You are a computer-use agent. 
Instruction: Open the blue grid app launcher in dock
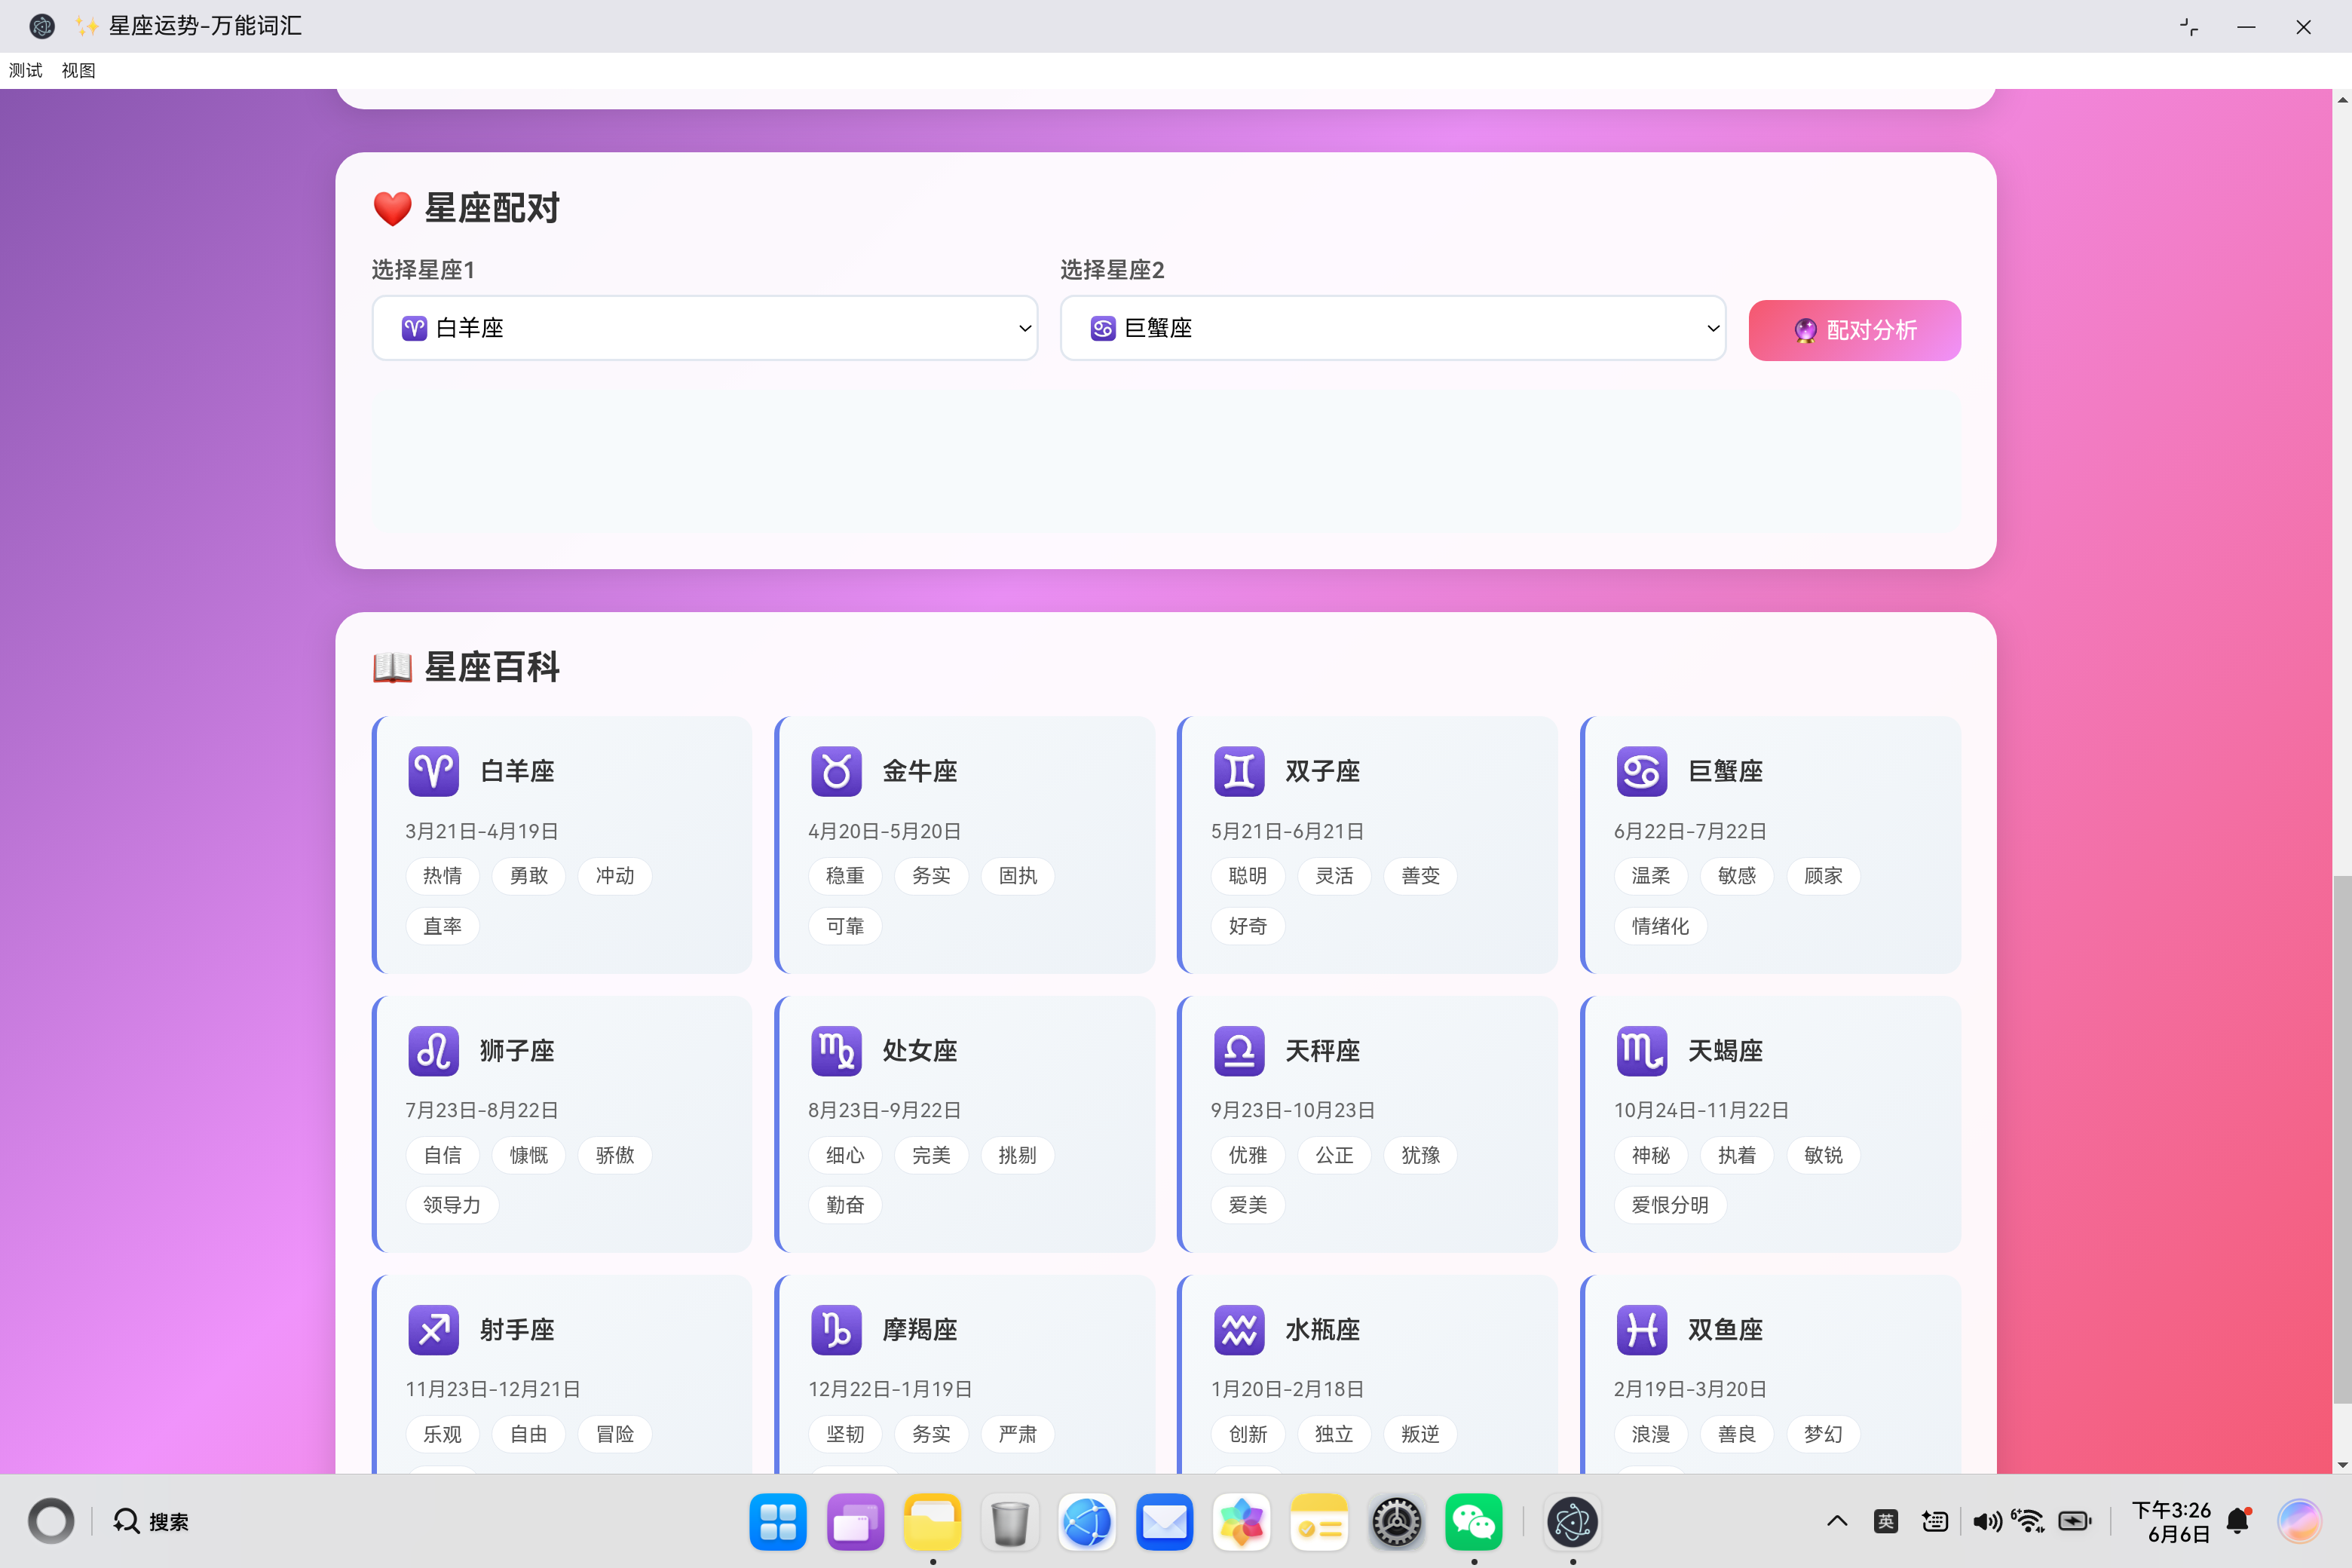click(777, 1522)
